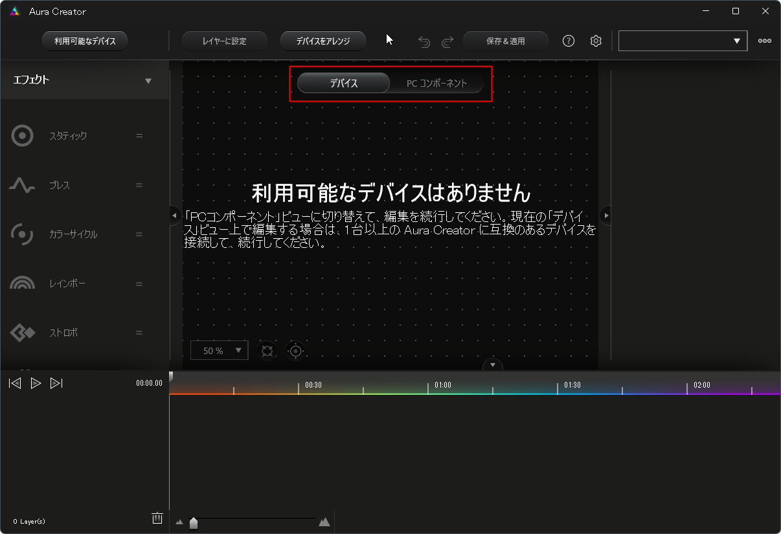Grab the handle beside カラーサイクル
781x534 pixels.
[x=139, y=234]
